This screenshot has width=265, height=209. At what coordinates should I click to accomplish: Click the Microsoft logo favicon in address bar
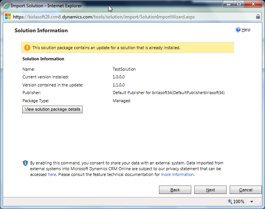[8, 17]
